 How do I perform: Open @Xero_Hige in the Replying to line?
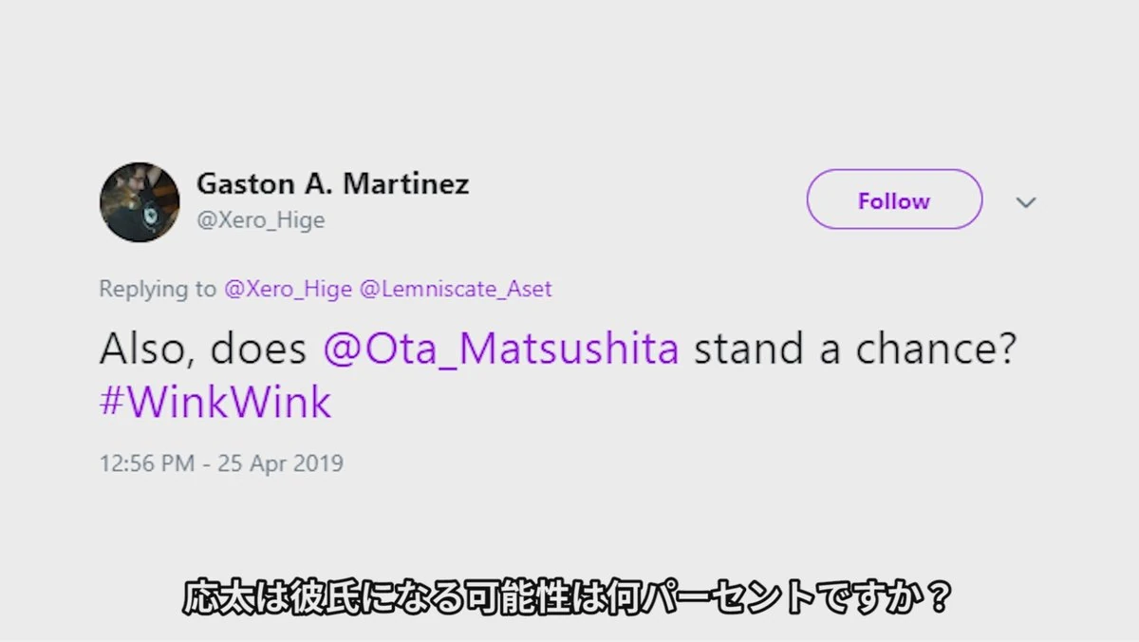(288, 289)
